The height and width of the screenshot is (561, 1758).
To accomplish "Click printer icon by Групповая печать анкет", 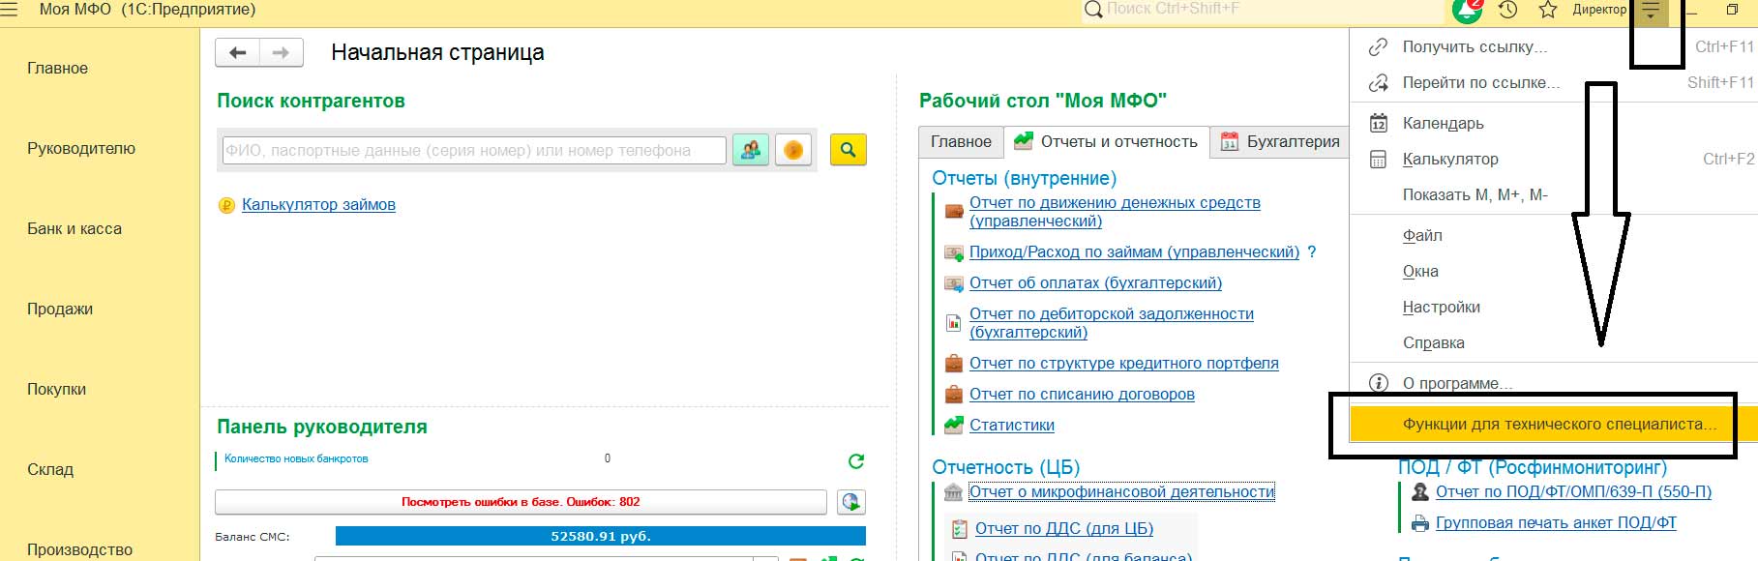I will [1419, 523].
